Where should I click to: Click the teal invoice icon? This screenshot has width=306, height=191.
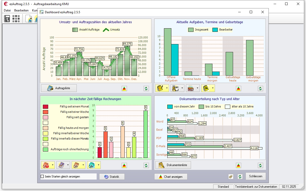(x=92, y=165)
